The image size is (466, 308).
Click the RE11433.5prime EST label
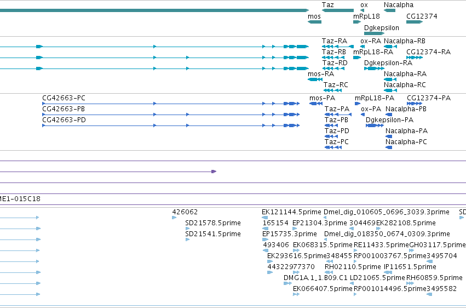[x=381, y=246]
